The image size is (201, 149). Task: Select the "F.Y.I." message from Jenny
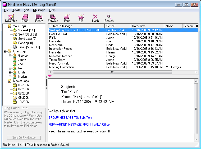point(123,38)
